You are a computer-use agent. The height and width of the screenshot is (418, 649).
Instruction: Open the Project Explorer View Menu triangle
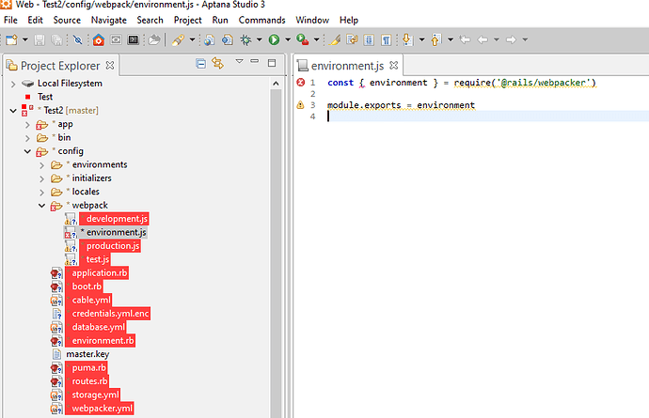[x=239, y=62]
